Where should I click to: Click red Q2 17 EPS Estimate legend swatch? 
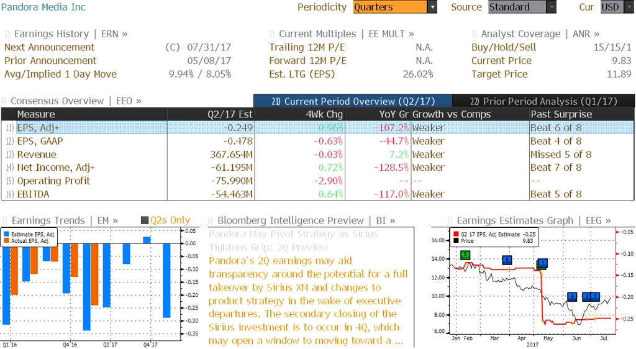[456, 234]
